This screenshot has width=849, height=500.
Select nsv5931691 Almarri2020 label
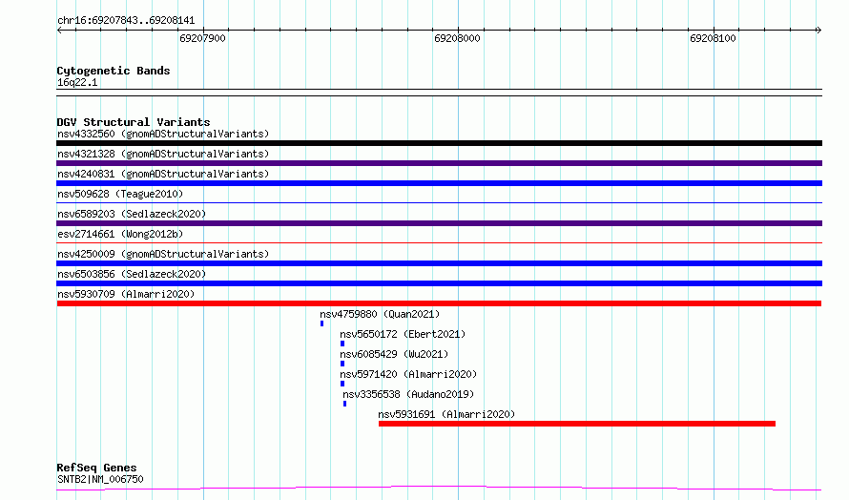pos(446,414)
